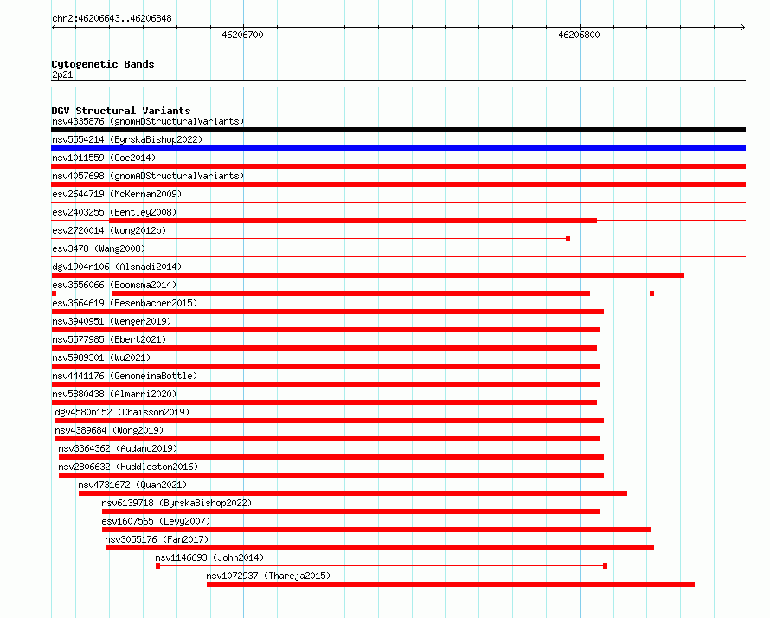Select the red nsv4731672 Quan2021 bar
The width and height of the screenshot is (770, 618).
[x=353, y=493]
